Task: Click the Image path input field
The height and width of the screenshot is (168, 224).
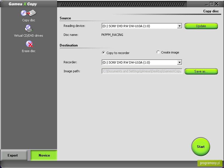Action: 142,71
